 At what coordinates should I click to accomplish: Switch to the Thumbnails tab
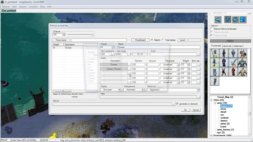[x=216, y=46]
